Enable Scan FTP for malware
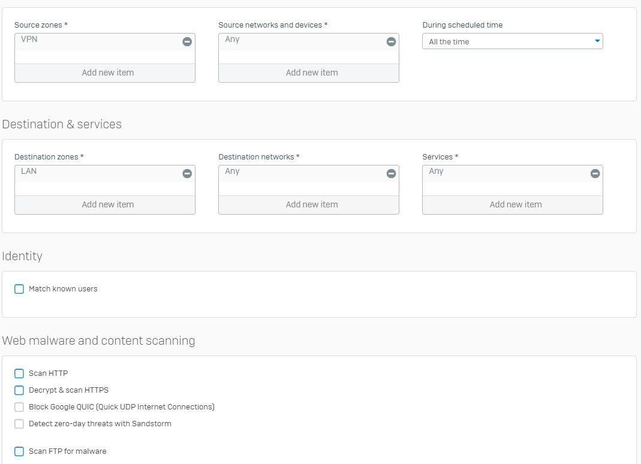 coord(19,451)
